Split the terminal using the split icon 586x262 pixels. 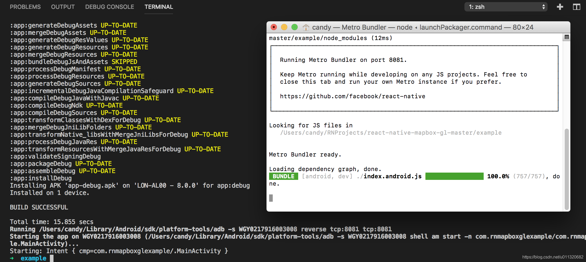tap(576, 7)
